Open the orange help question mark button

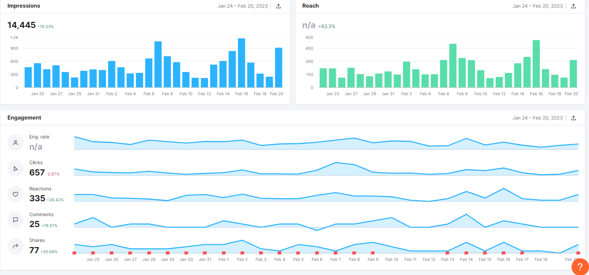pyautogui.click(x=580, y=267)
